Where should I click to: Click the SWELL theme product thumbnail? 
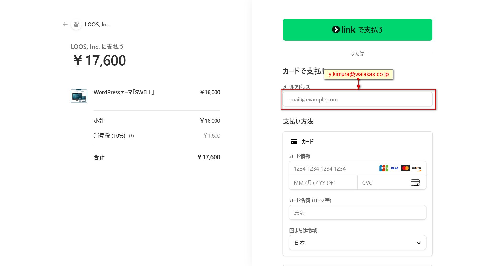79,96
